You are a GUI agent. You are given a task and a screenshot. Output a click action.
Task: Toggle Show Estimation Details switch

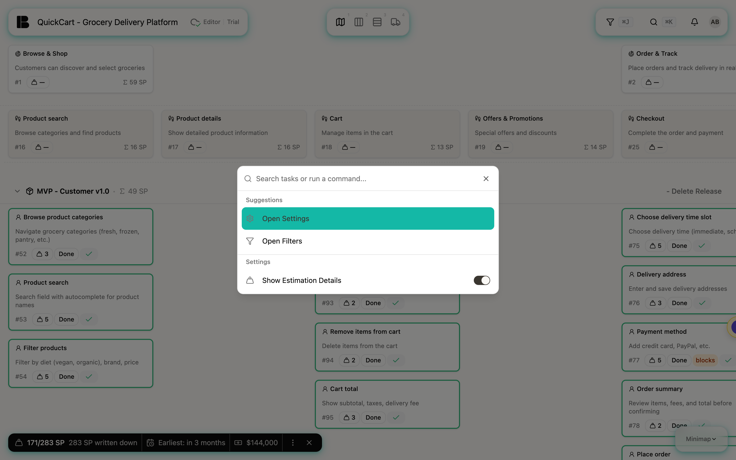click(482, 280)
